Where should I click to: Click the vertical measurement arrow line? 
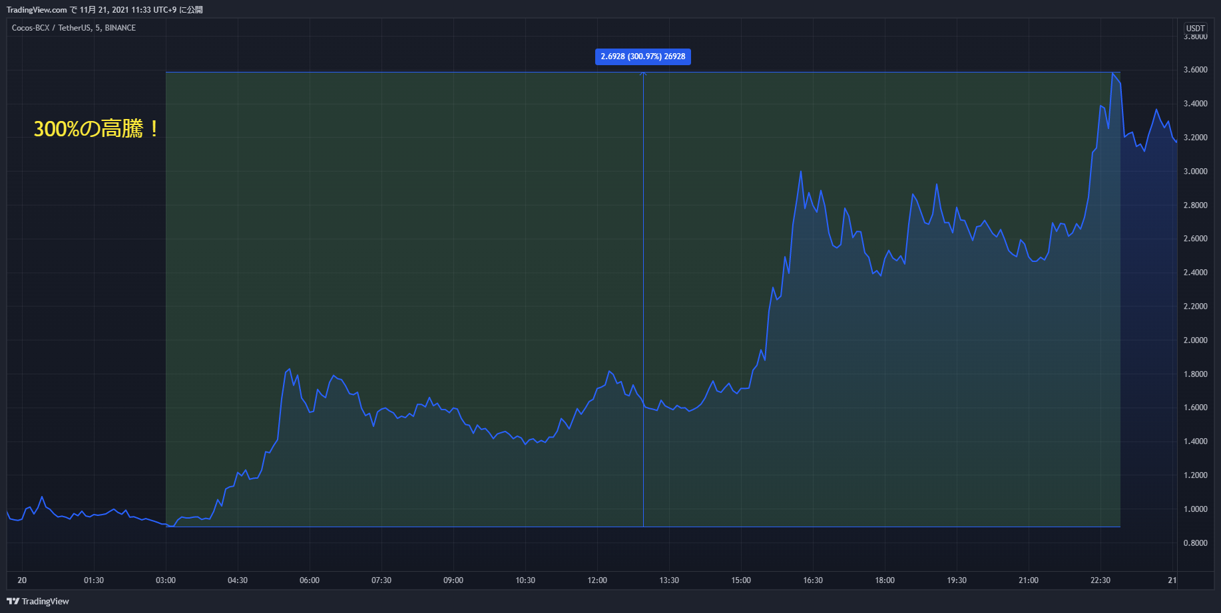coord(643,299)
